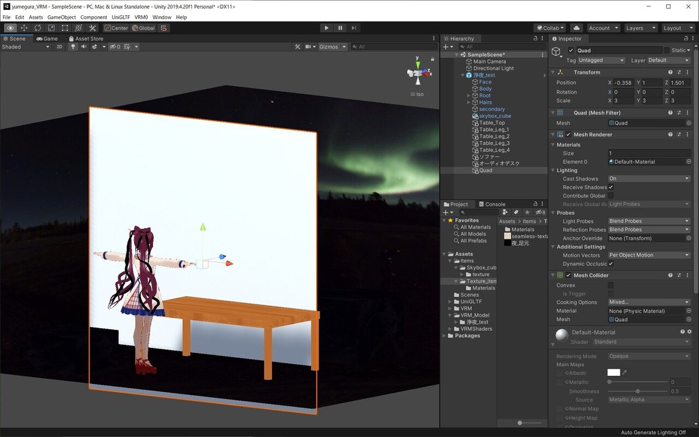Select the Rotate tool
Viewport: 699px width, 437px height.
37,28
